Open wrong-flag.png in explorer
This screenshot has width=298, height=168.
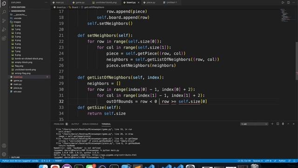(x=23, y=73)
